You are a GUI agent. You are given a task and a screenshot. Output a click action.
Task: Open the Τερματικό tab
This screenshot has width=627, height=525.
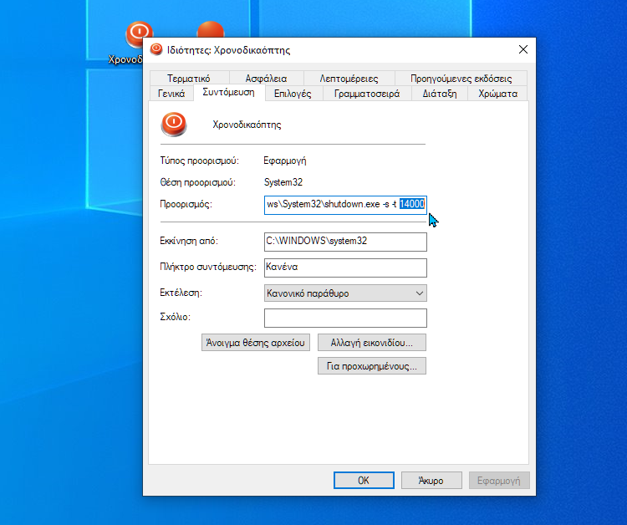(189, 79)
